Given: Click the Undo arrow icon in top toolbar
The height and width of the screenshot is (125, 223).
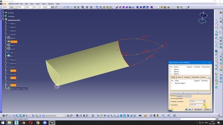Looking at the screenshot, I should click(x=181, y=7).
